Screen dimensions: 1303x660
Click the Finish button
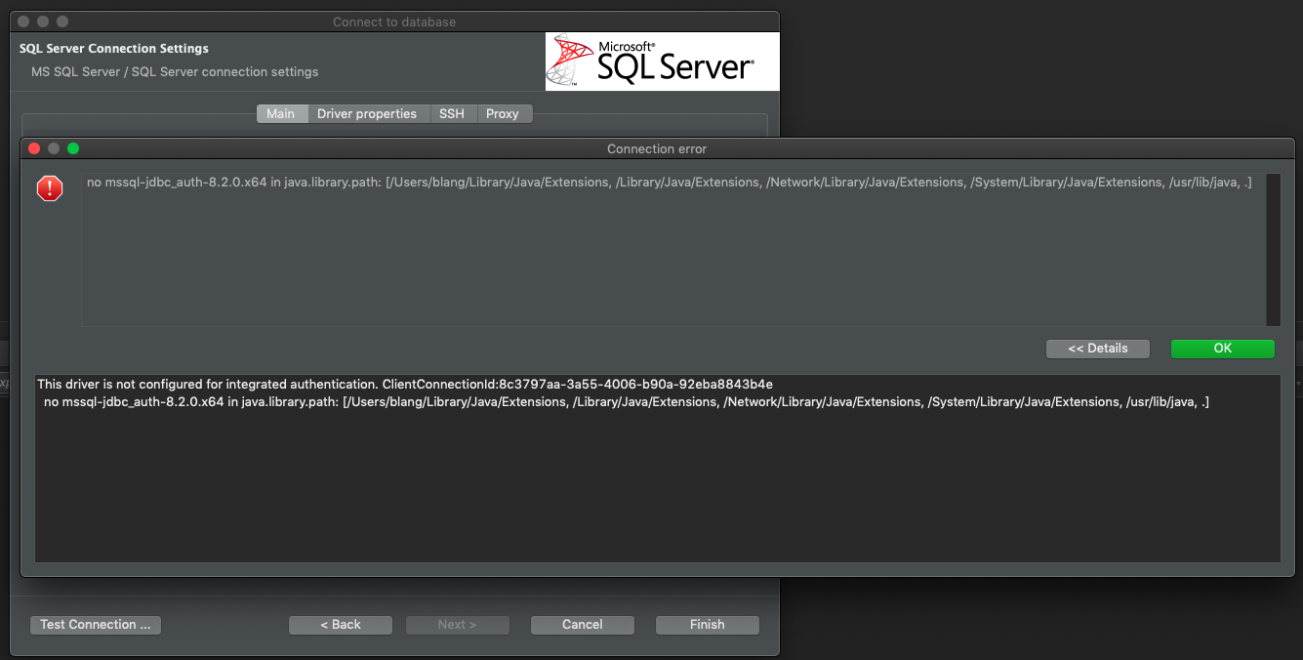(x=707, y=625)
